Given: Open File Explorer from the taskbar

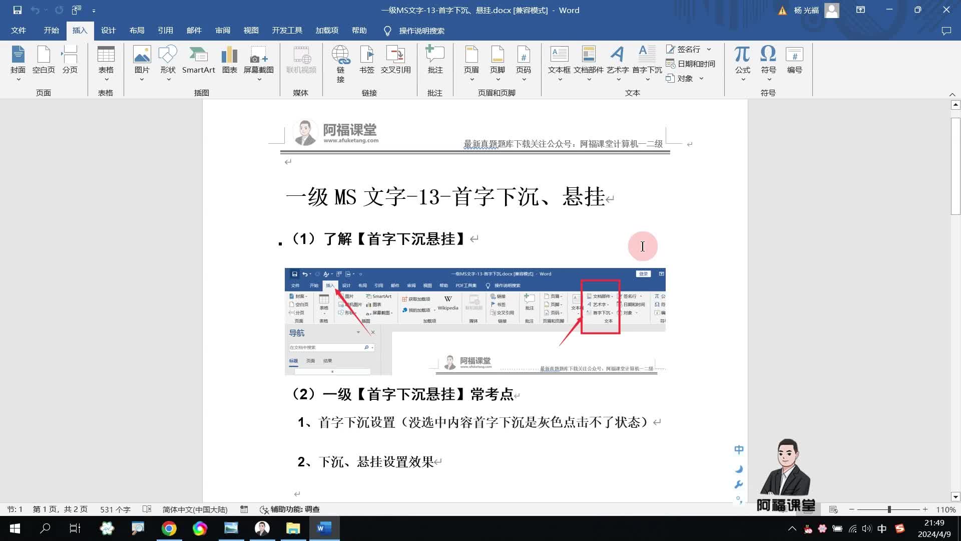Looking at the screenshot, I should tap(293, 528).
